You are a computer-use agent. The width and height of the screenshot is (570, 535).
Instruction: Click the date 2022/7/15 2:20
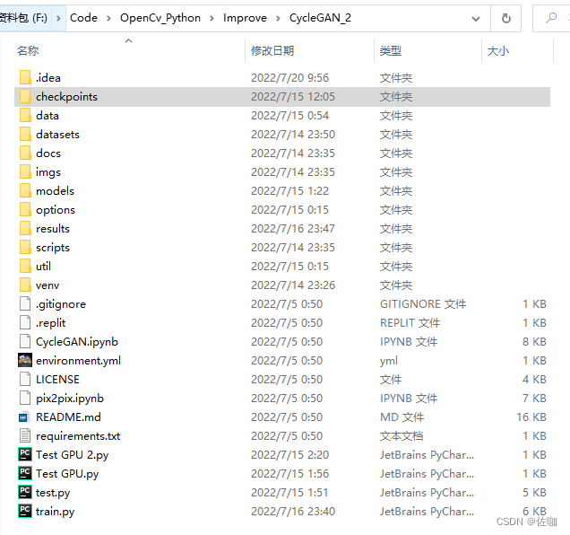point(289,455)
